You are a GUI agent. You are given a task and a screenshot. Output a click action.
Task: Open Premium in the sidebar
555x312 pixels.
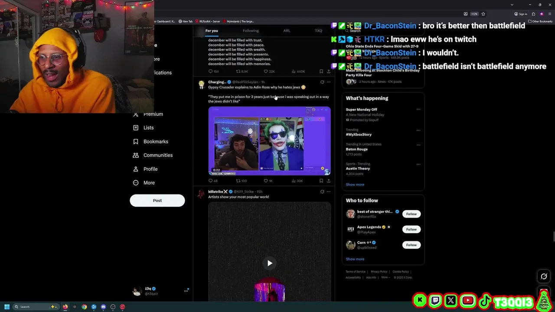click(148, 114)
